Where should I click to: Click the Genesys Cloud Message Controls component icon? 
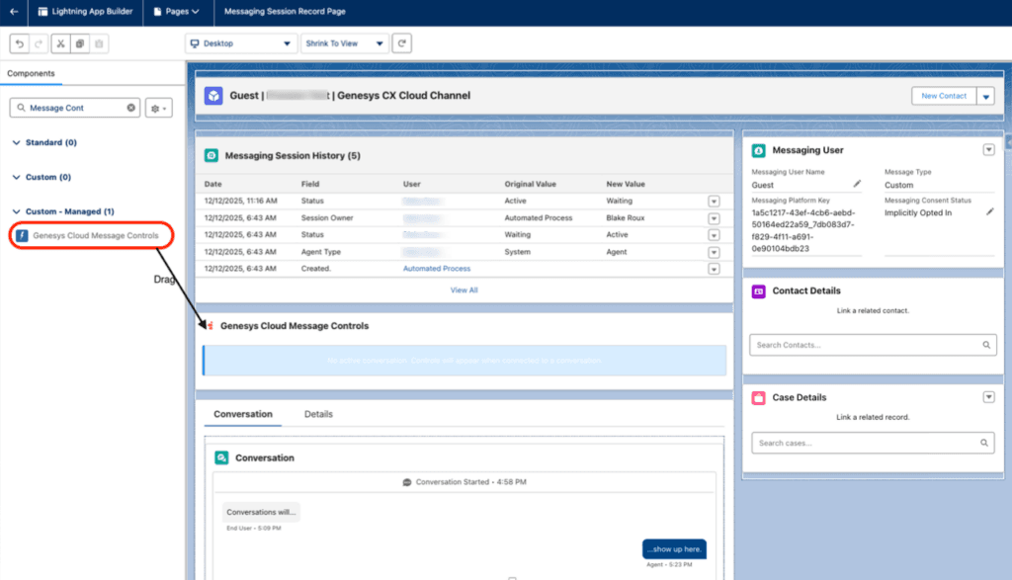click(22, 235)
